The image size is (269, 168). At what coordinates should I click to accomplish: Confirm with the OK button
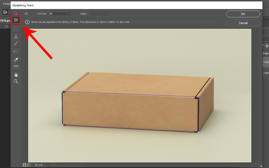[243, 14]
